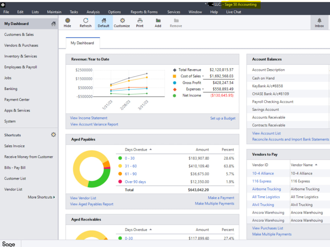The height and width of the screenshot is (247, 330).
Task: Open View Aged Payables Report link
Action: tap(91, 204)
